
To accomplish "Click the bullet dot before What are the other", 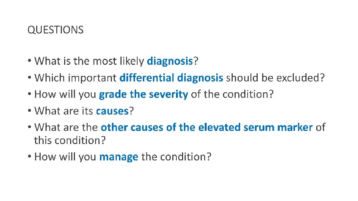I will pos(29,127).
